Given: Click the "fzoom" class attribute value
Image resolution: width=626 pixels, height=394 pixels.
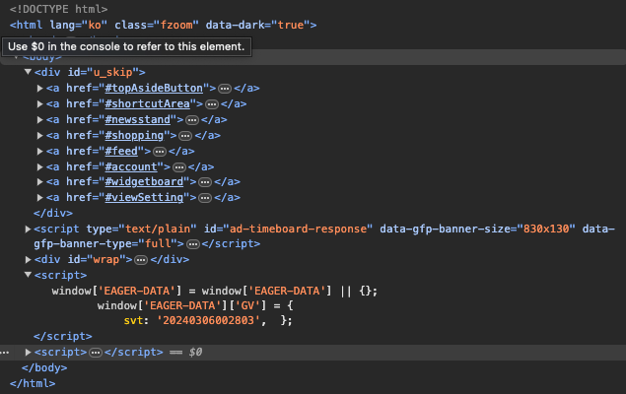Looking at the screenshot, I should coord(176,26).
